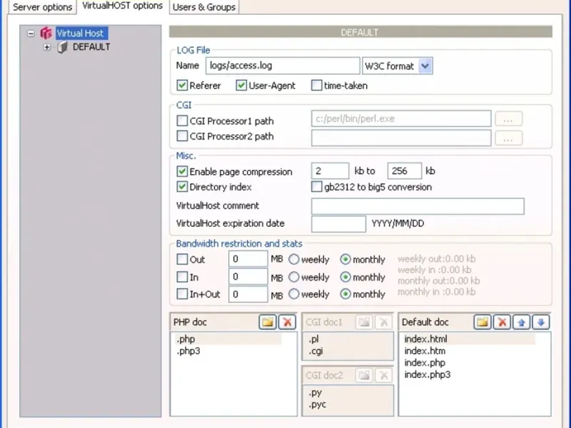Enable gb2312 to big5 conversion
This screenshot has width=571, height=428.
[316, 187]
